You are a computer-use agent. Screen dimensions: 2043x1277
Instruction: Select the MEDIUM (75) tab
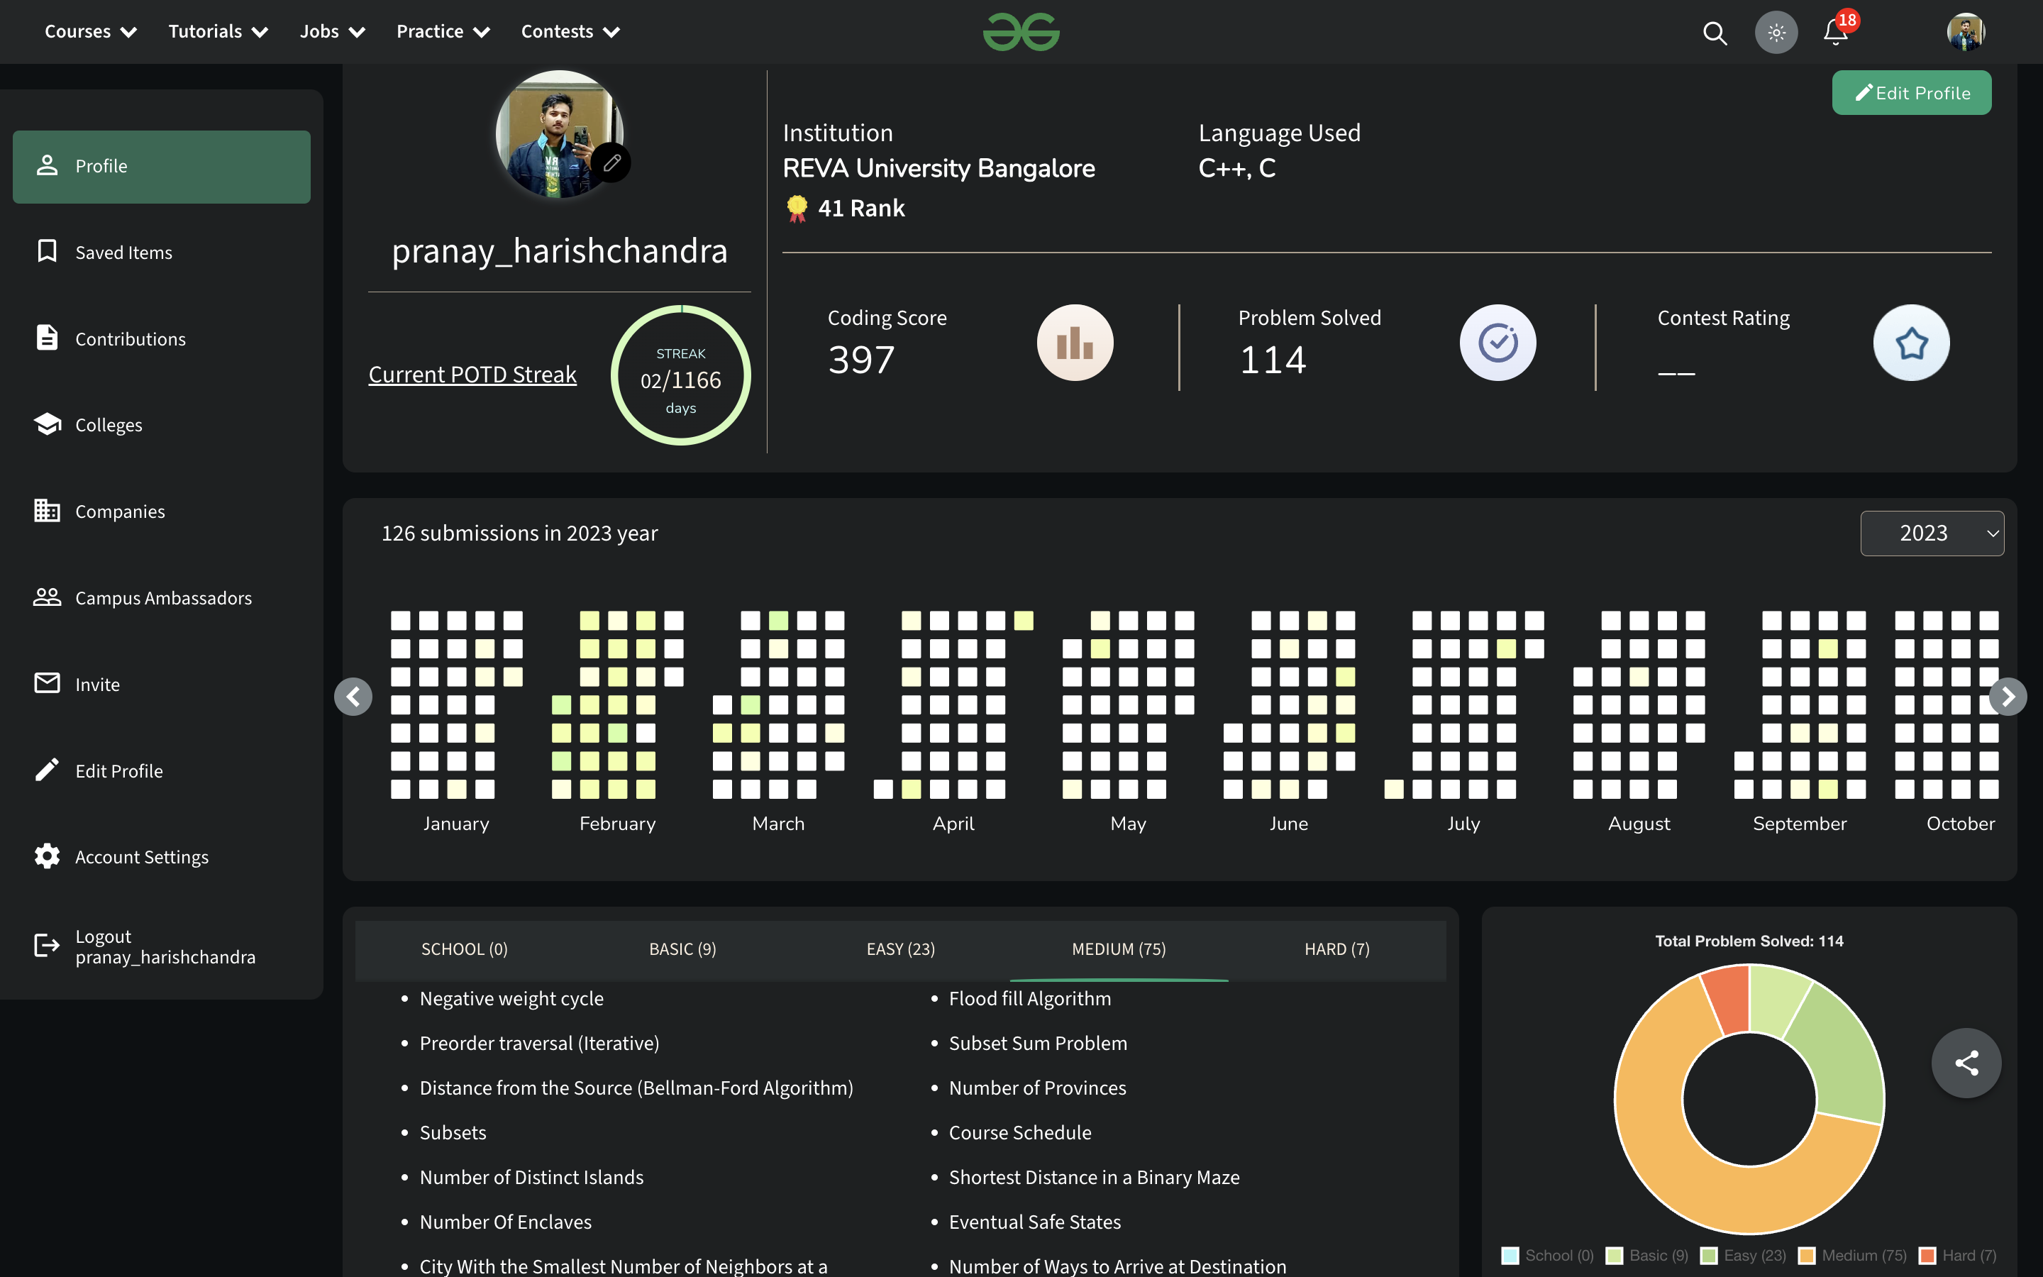(x=1119, y=949)
